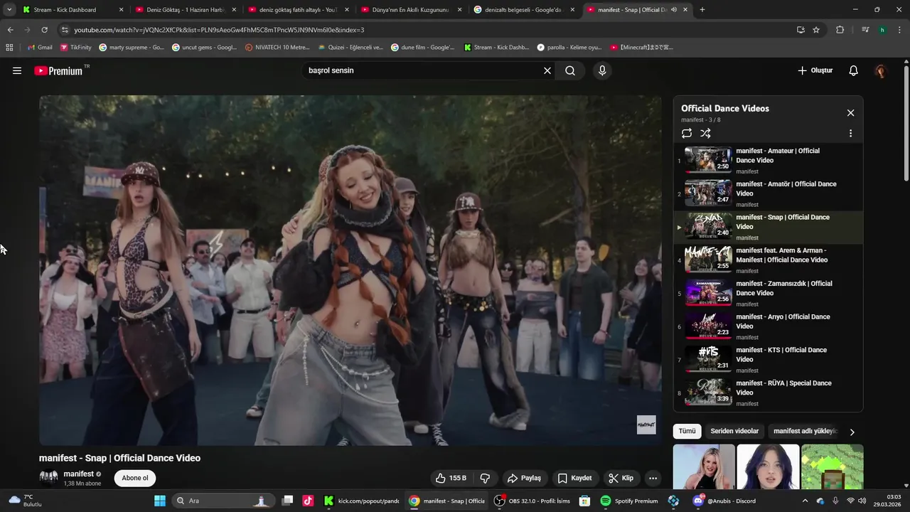Show more filter chips with right chevron
The width and height of the screenshot is (910, 512).
(852, 432)
